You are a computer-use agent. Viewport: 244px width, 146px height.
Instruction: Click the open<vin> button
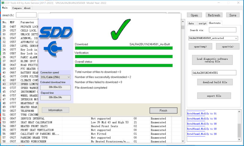228,46
